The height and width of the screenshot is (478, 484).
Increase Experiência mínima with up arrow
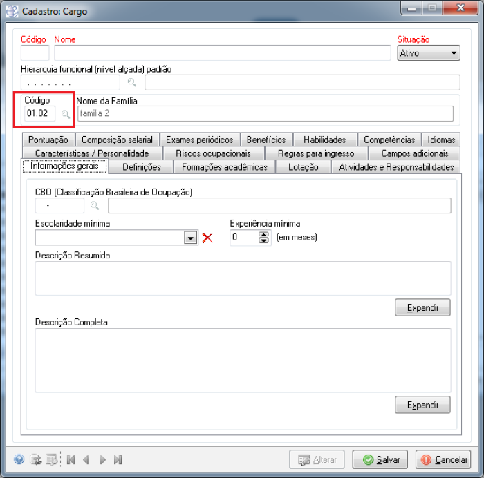pos(263,234)
